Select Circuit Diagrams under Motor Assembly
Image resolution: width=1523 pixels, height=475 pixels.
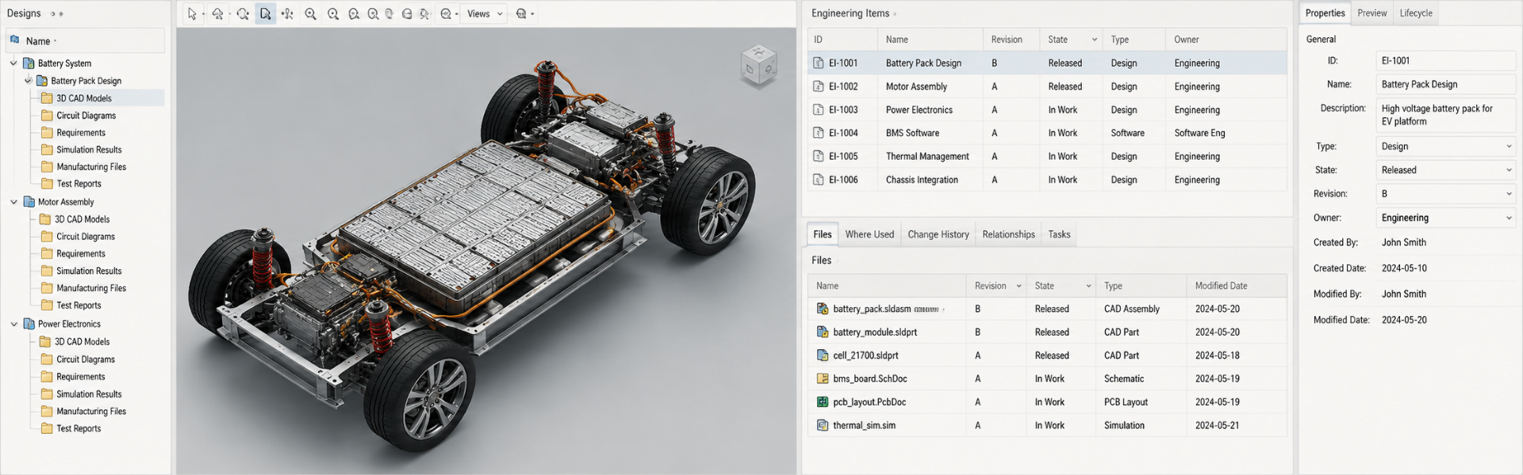tap(85, 237)
